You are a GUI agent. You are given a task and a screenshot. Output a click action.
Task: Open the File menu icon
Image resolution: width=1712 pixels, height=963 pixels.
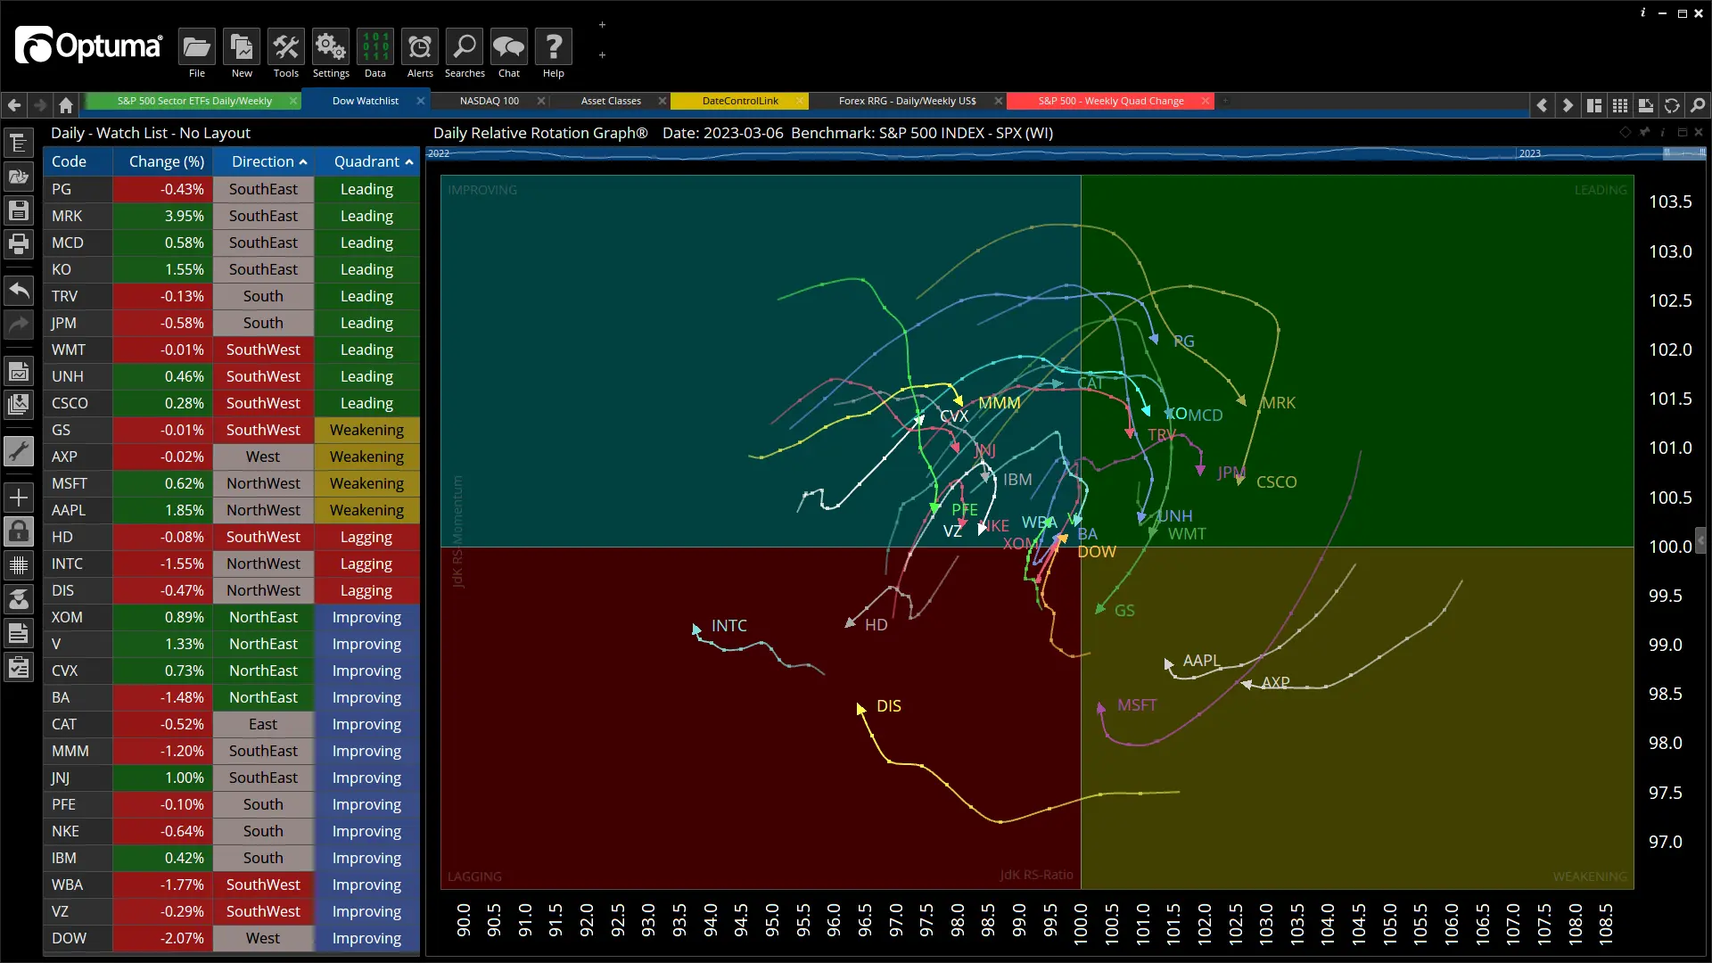pyautogui.click(x=196, y=47)
